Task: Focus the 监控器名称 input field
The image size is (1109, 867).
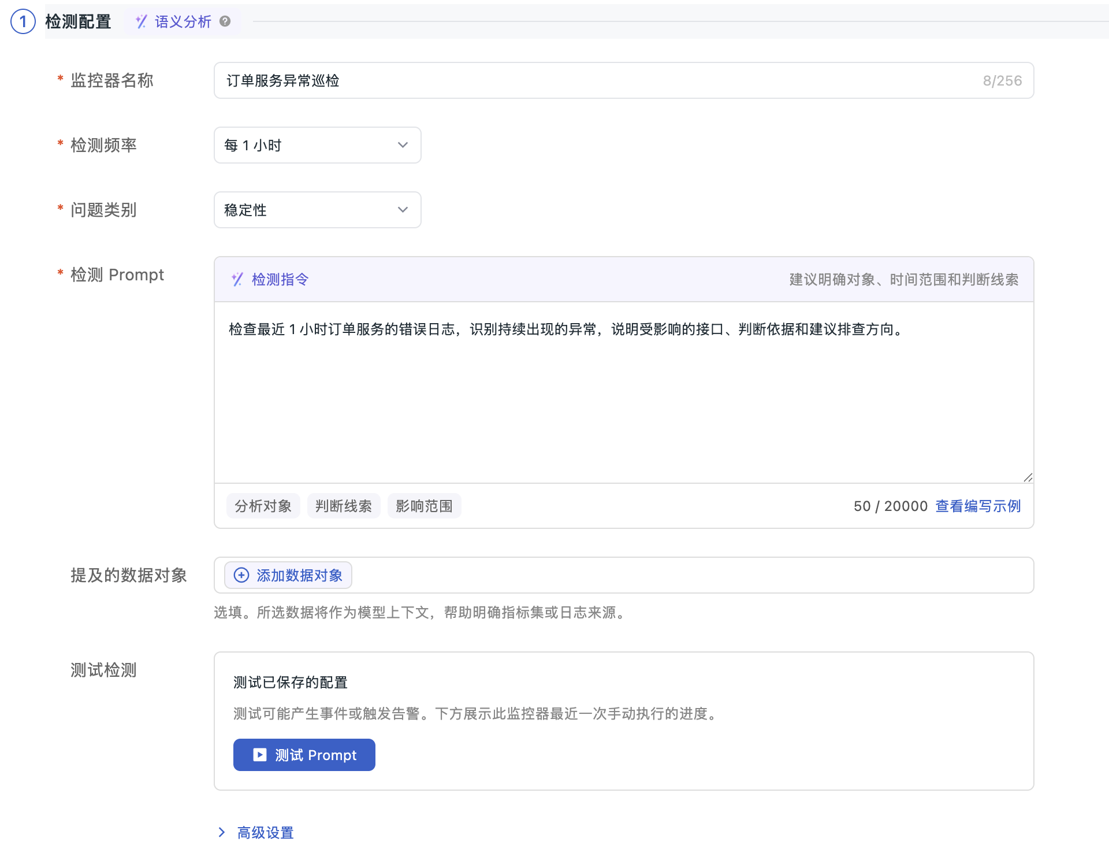Action: (624, 80)
